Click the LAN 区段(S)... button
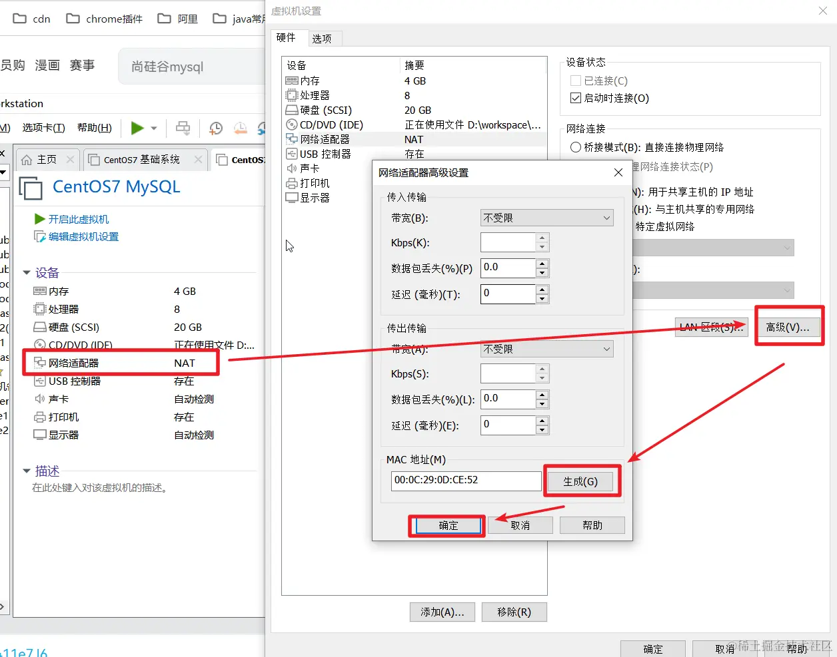 pyautogui.click(x=712, y=328)
